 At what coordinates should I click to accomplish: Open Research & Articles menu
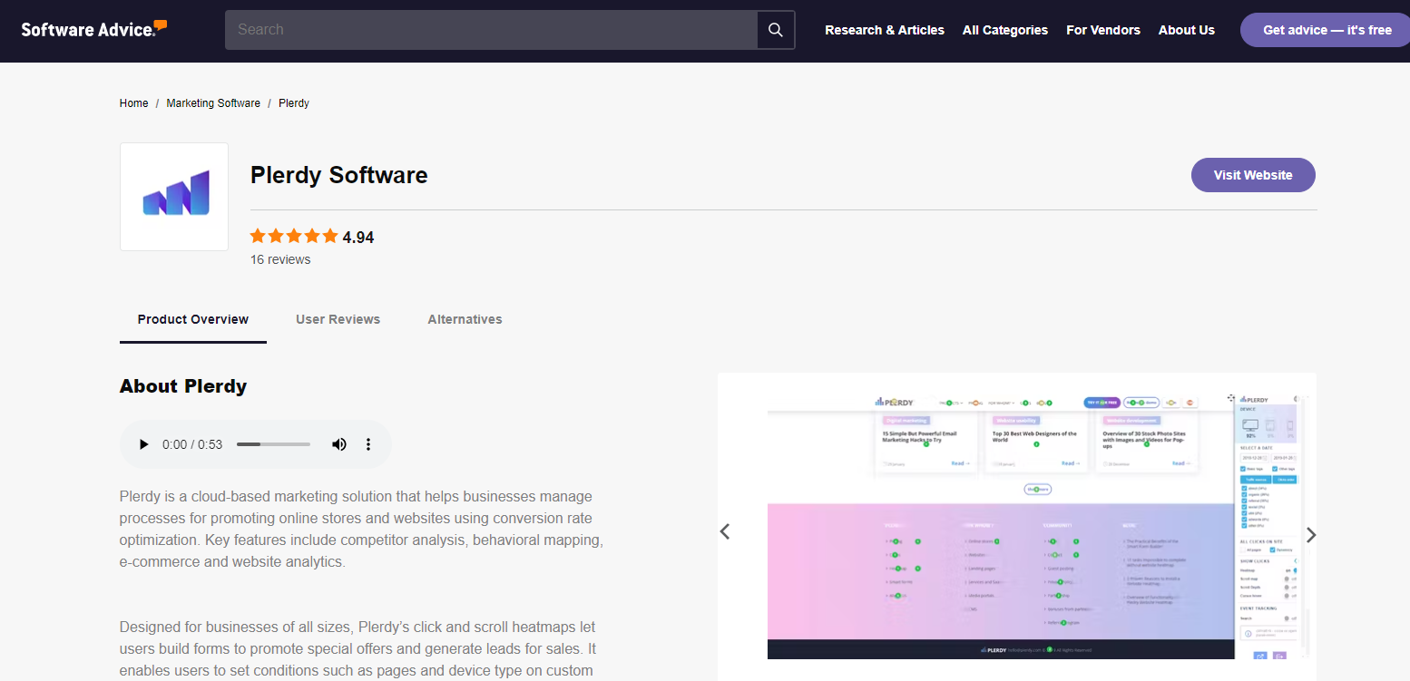pos(885,30)
